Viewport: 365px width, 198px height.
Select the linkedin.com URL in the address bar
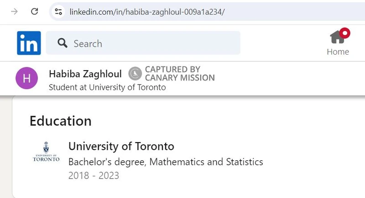(x=147, y=11)
